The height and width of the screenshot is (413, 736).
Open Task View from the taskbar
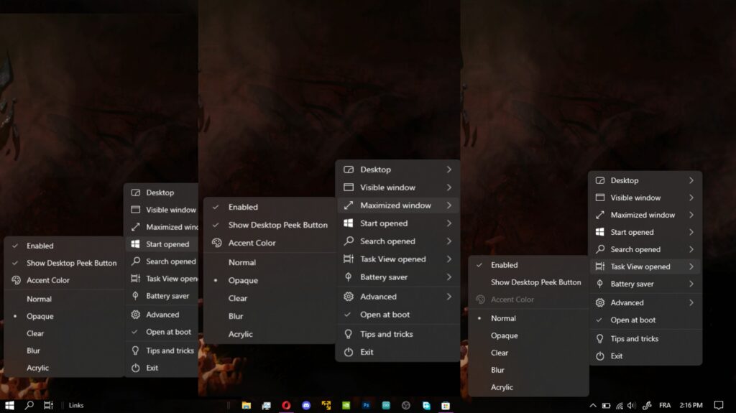48,405
